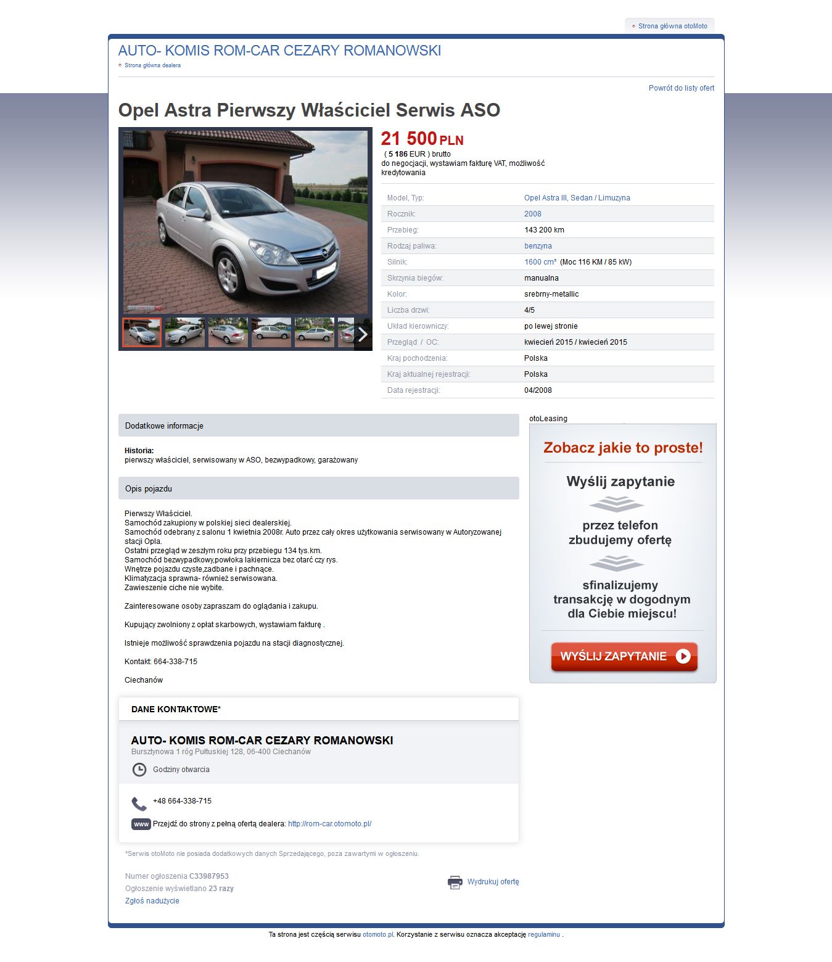The image size is (832, 962).
Task: Click the Zobacz jakie to proste! banner heading
Action: [623, 448]
